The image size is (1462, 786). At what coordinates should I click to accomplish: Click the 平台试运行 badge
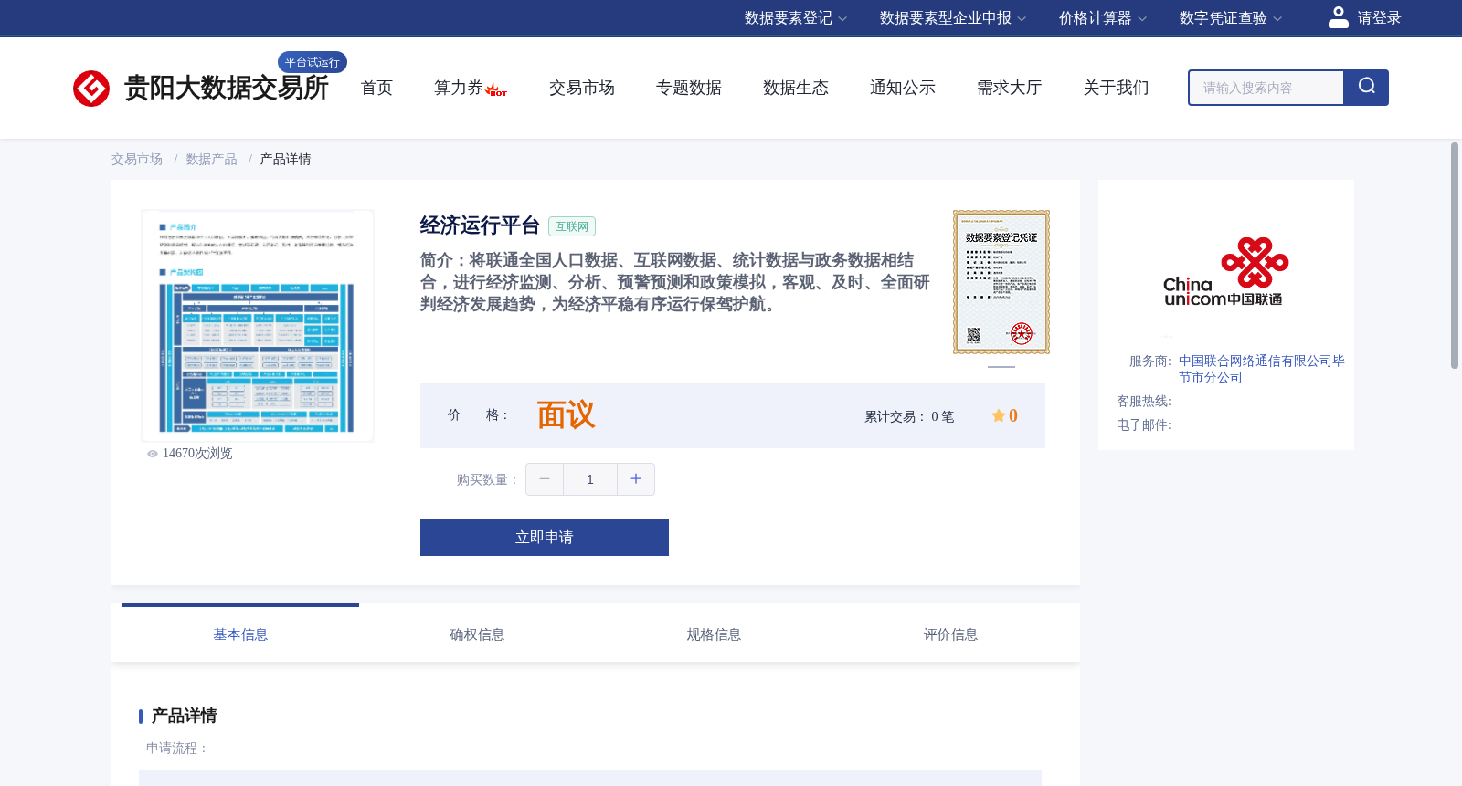click(x=313, y=62)
